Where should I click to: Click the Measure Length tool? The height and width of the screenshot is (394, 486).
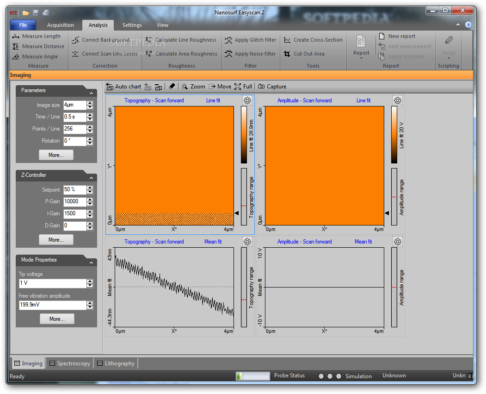click(x=36, y=36)
